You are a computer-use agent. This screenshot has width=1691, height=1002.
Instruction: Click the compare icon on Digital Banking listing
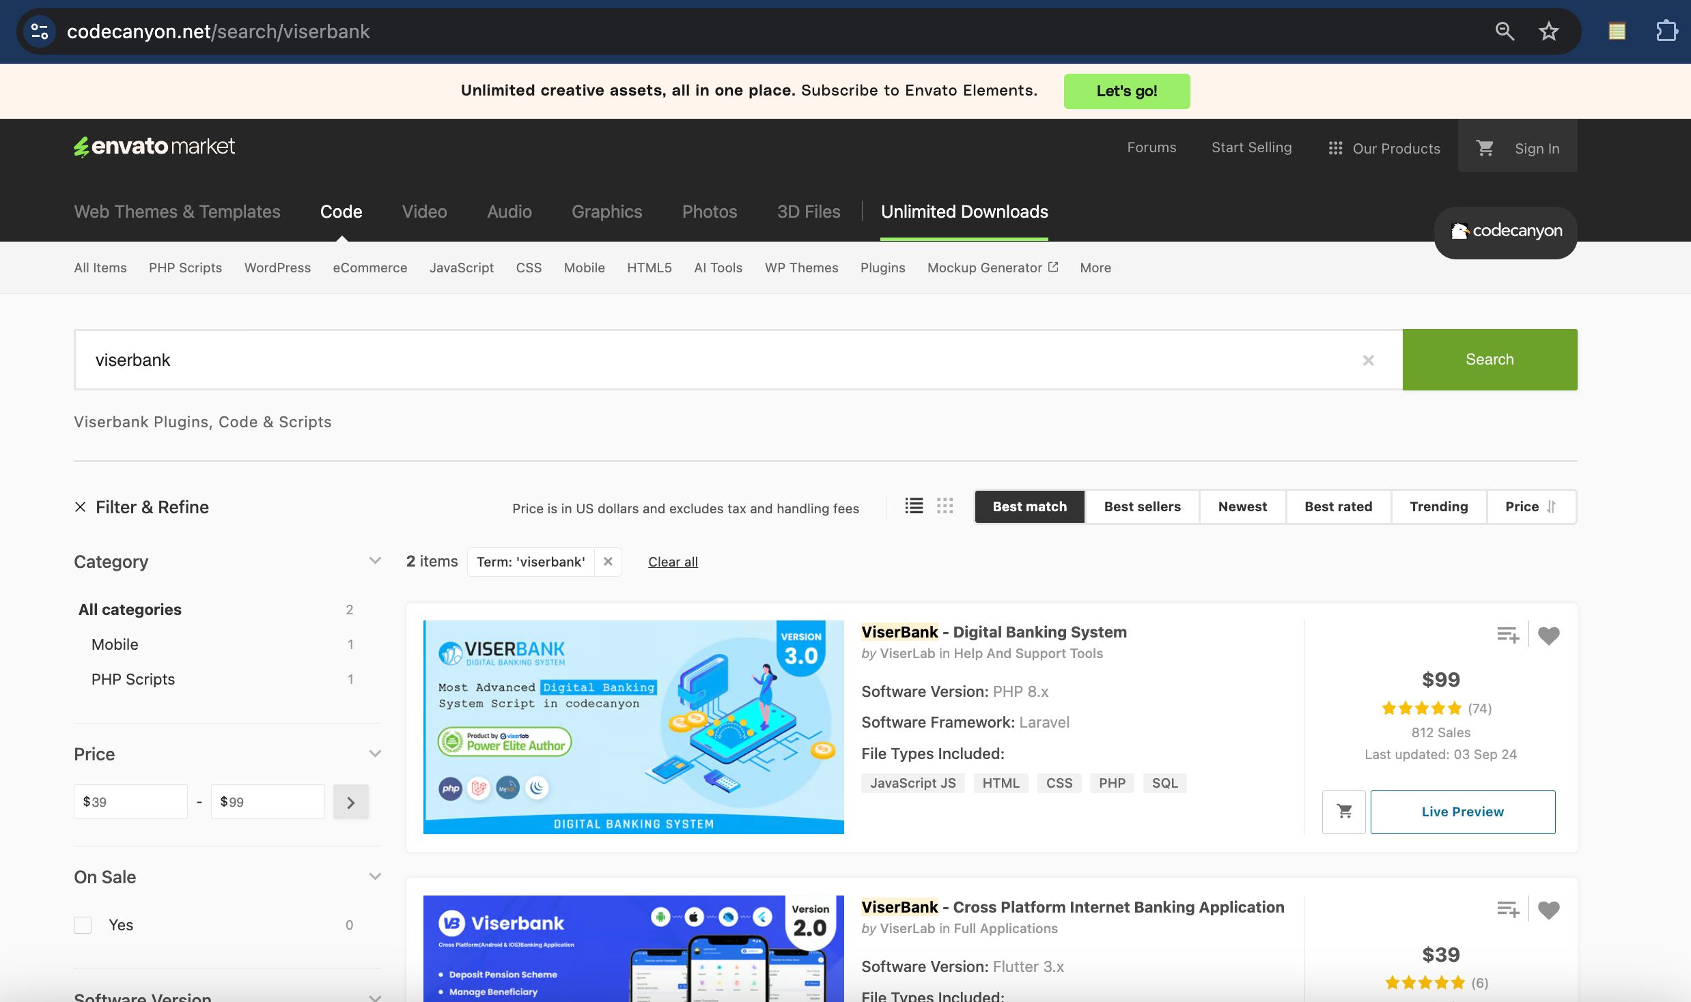coord(1509,635)
